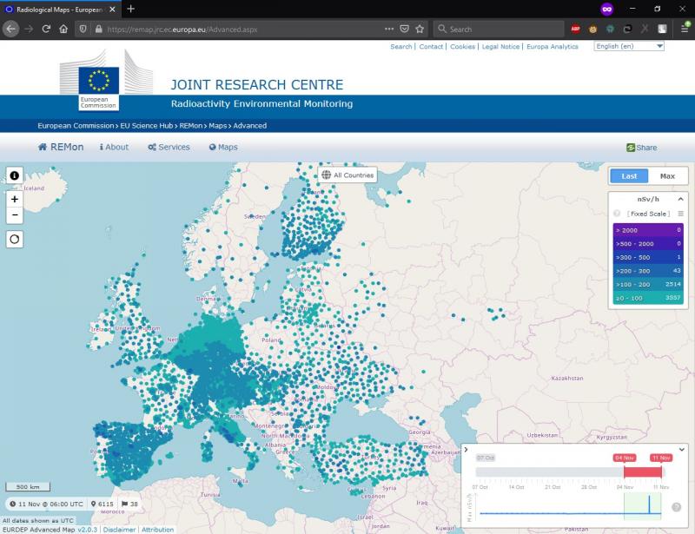
Task: Zoom out on the map
Action: [x=15, y=215]
